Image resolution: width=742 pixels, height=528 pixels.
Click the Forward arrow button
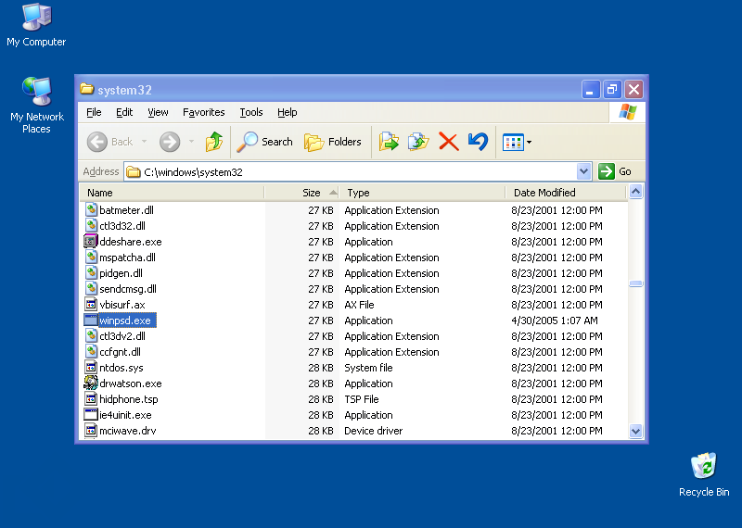tap(170, 142)
